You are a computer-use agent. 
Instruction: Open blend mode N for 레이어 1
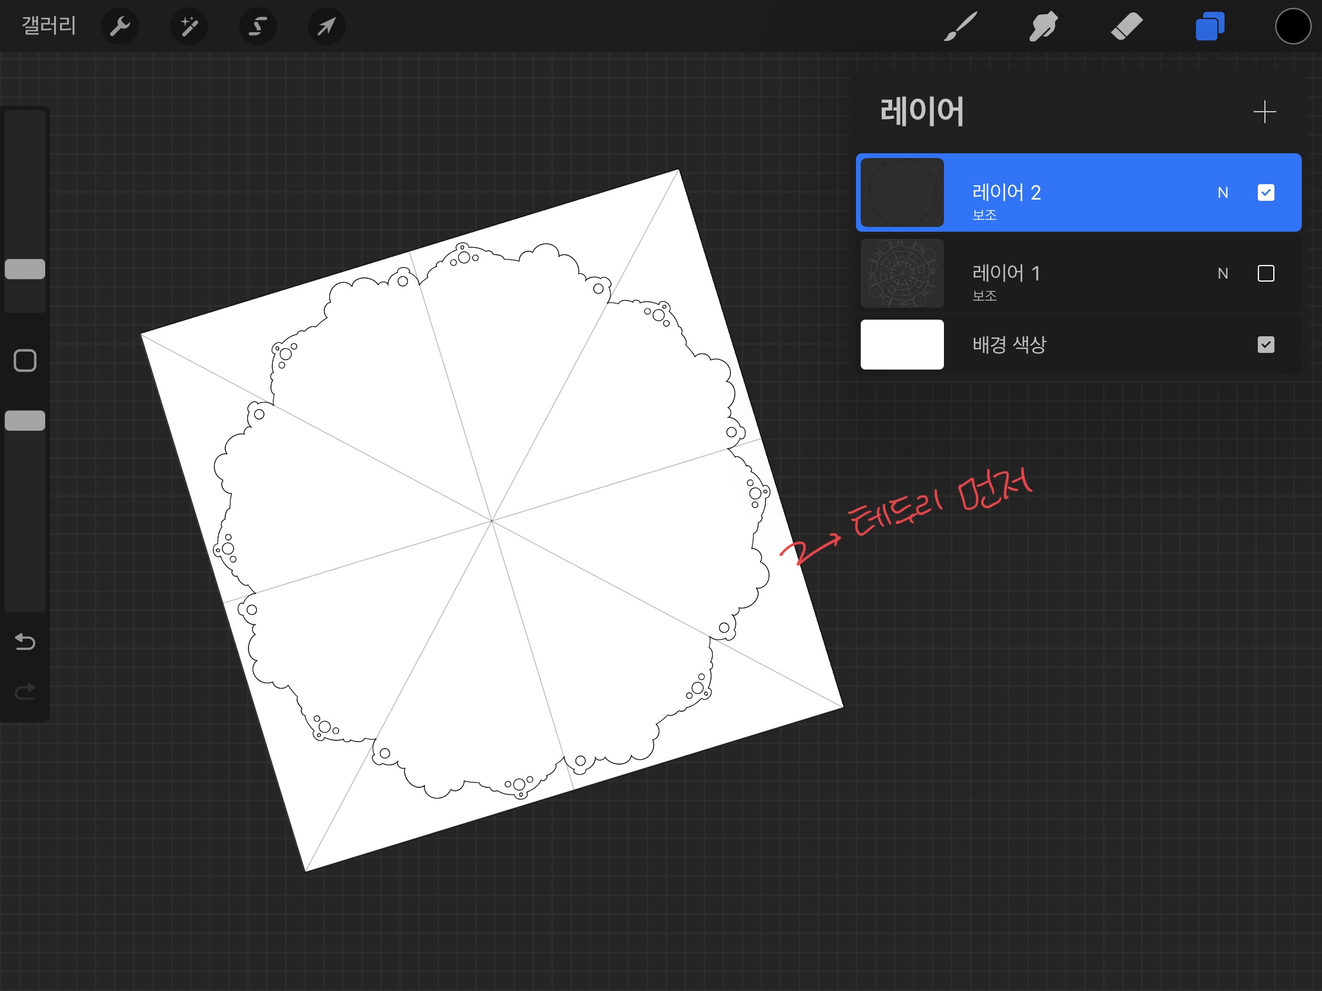1223,273
